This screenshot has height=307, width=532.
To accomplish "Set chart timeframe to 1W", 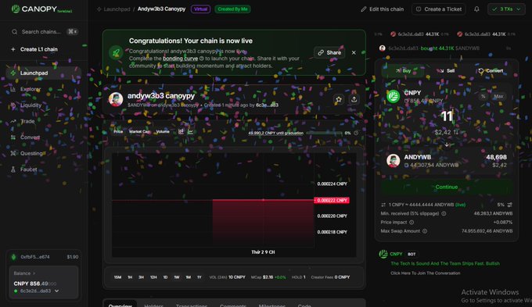I will coord(177,277).
